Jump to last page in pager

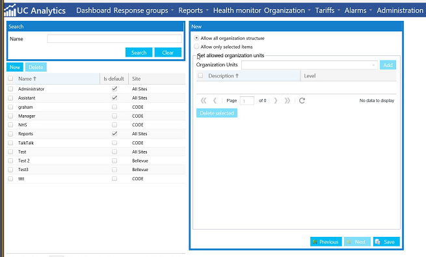point(287,101)
